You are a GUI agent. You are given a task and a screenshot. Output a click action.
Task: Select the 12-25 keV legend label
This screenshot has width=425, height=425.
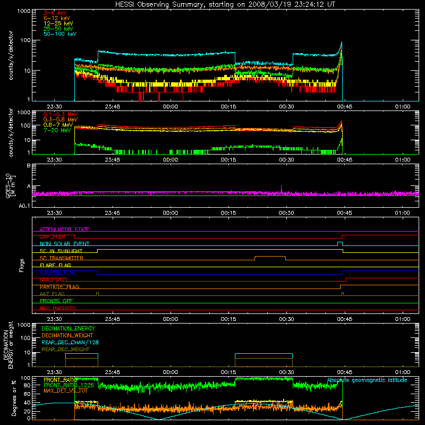(58, 23)
